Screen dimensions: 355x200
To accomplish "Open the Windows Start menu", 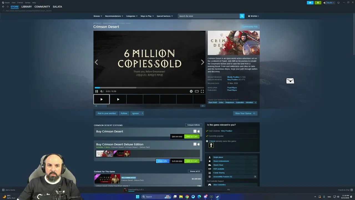I will click(x=138, y=197).
